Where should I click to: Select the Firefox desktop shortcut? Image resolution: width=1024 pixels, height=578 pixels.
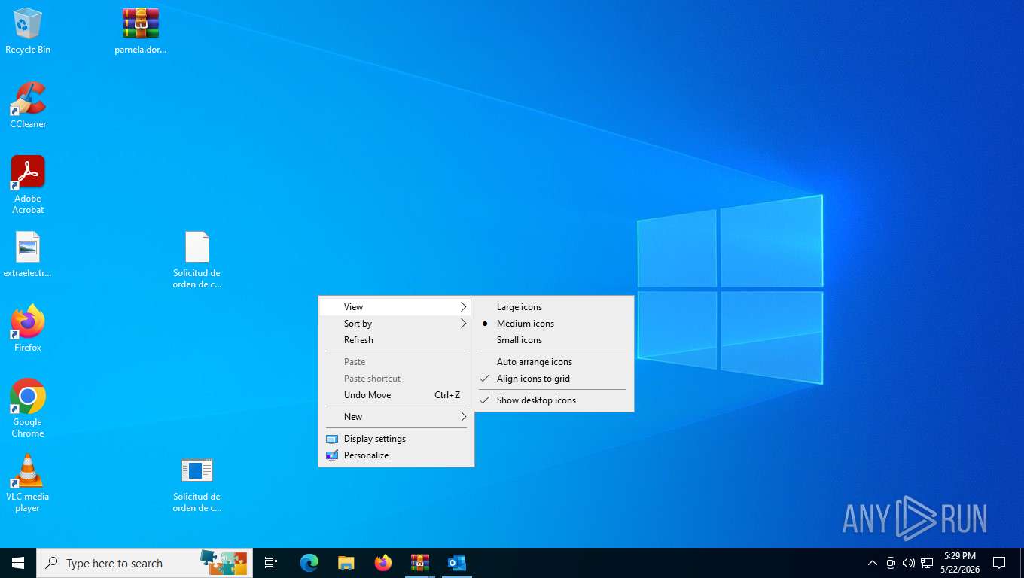(28, 328)
